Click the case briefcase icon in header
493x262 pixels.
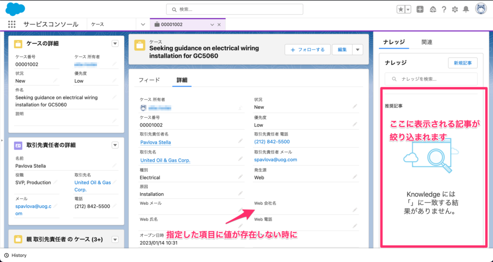click(140, 45)
